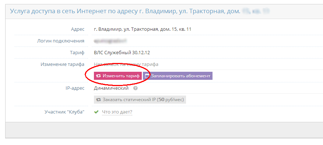Screen dimensions: 323x145
Task: Click the 'IP-адрес' row label
Action: pos(74,88)
